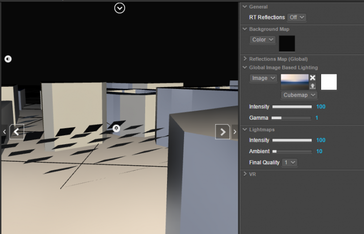
Task: Click the hotspot marker in the 3D scene
Action: [x=116, y=128]
